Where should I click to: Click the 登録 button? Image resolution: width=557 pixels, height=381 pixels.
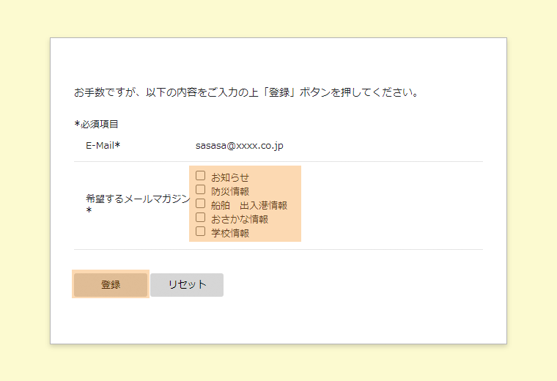click(x=111, y=284)
